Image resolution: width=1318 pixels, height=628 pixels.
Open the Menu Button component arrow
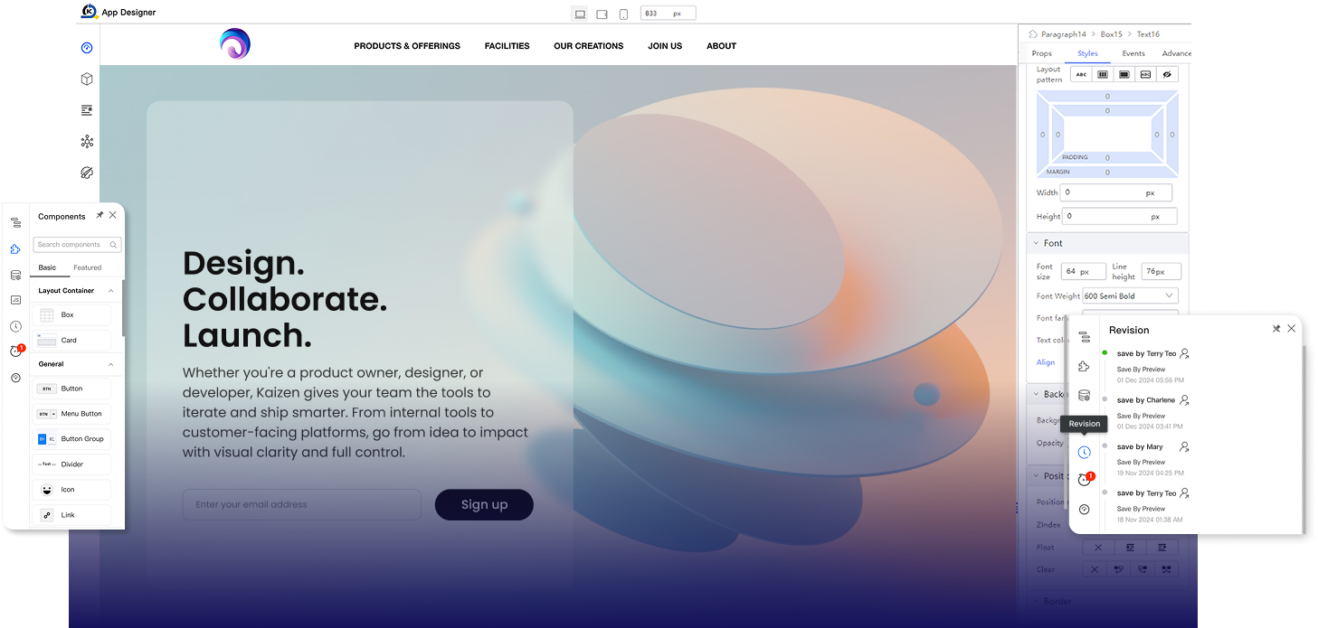(x=53, y=414)
